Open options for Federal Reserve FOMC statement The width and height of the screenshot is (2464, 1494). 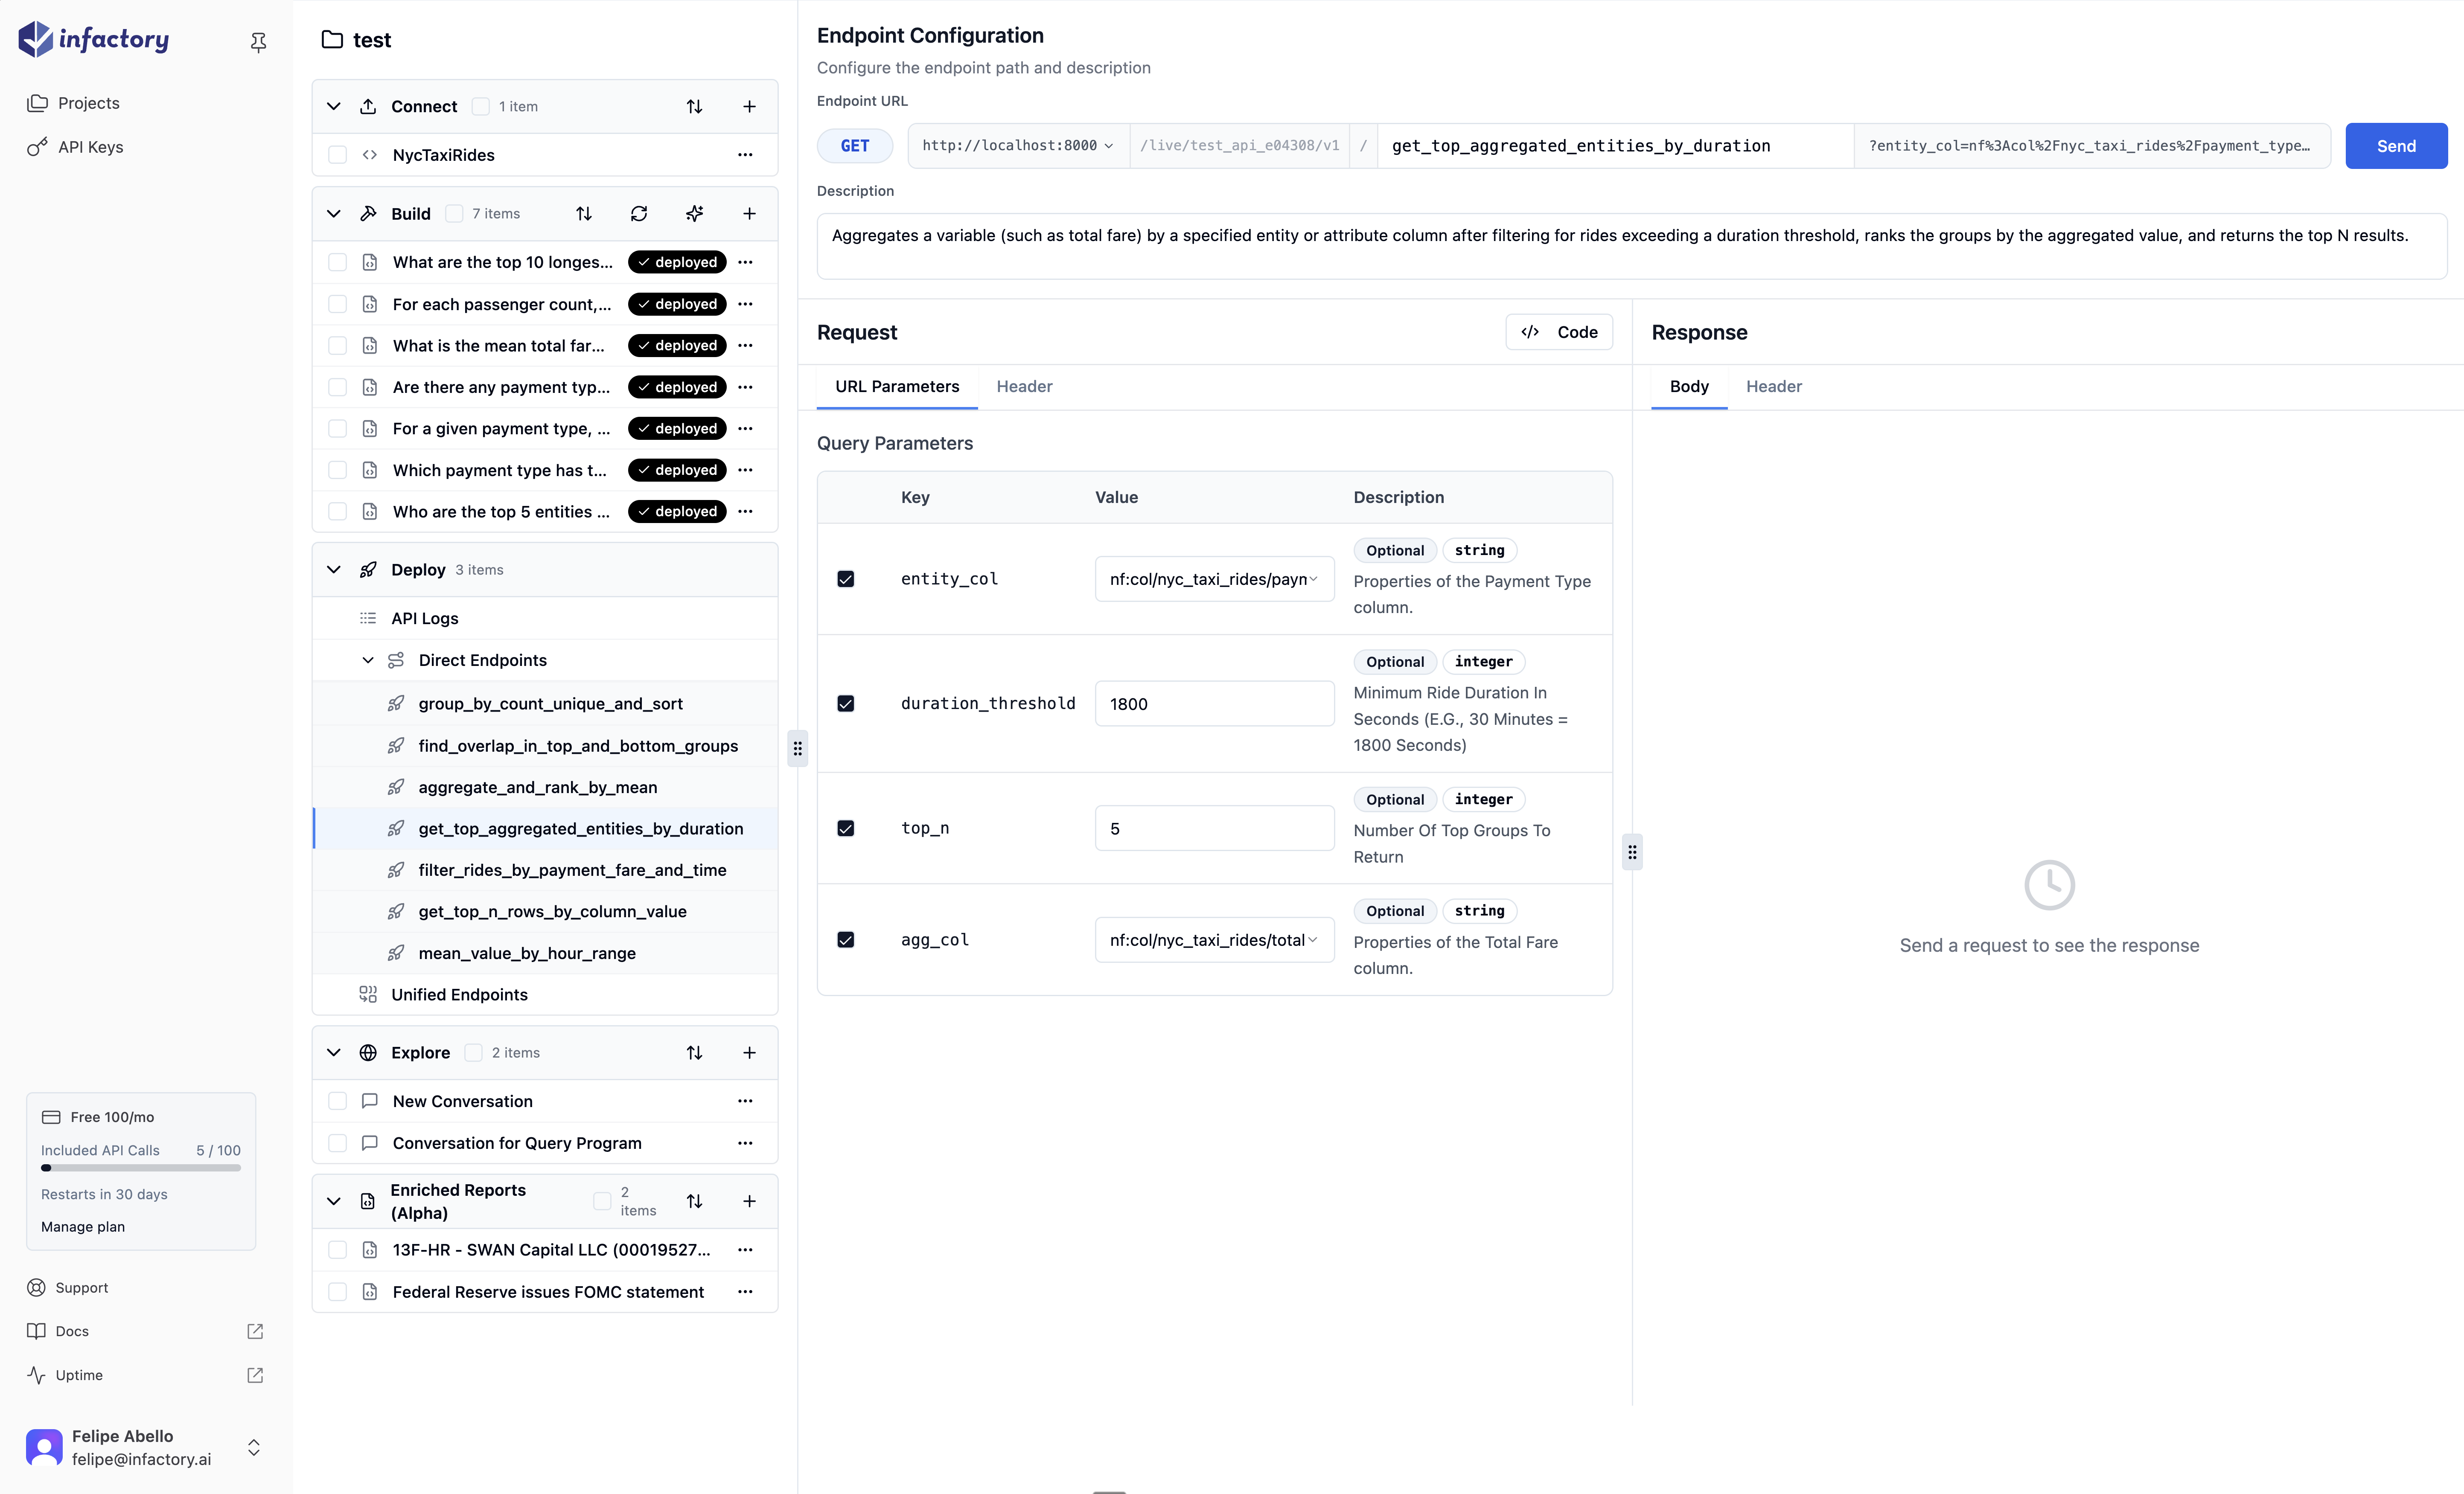(745, 1292)
